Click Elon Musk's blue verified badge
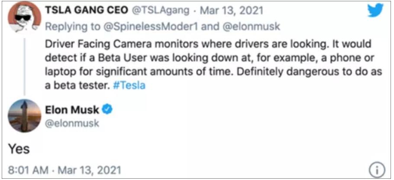This screenshot has width=394, height=180. point(107,110)
